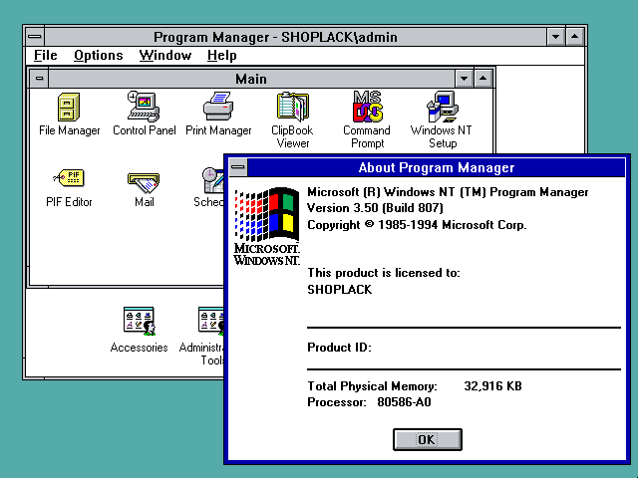
Task: Open the File Manager icon
Action: [69, 108]
